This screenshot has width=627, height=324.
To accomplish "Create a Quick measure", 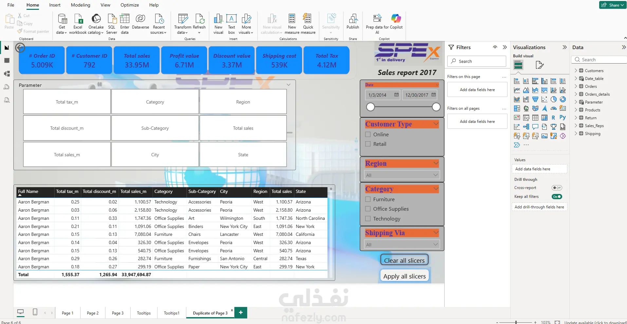I will coord(308,24).
